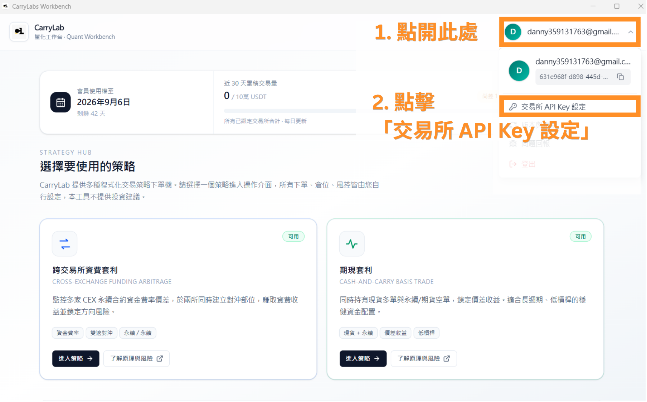
Task: Collapse the account menu with the chevron arrow
Action: tap(630, 32)
